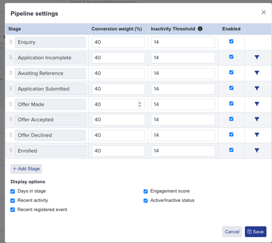Open the filter for Offer Made stage

(257, 104)
